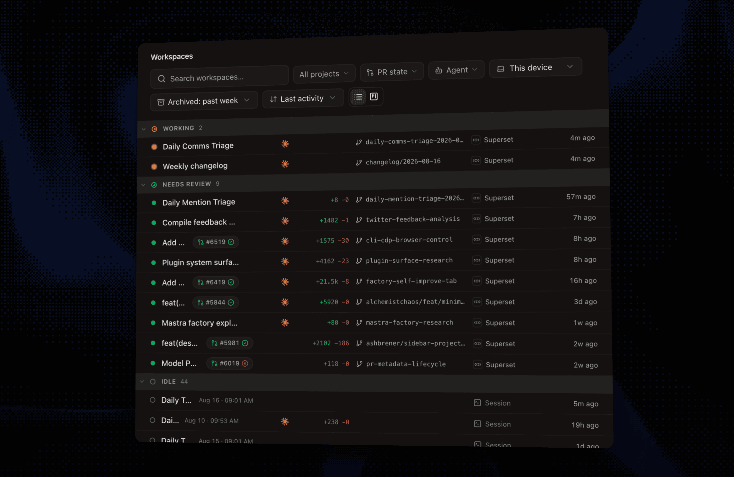Click the orange status dot for Weekly changelog
Screen dimensions: 734x477
[154, 166]
